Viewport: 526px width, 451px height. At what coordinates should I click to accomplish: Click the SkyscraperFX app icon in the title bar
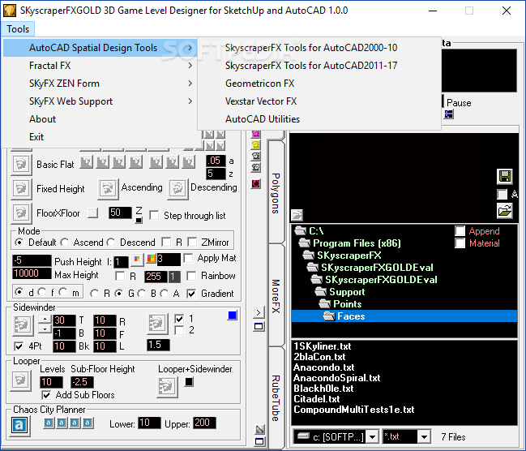tap(10, 11)
